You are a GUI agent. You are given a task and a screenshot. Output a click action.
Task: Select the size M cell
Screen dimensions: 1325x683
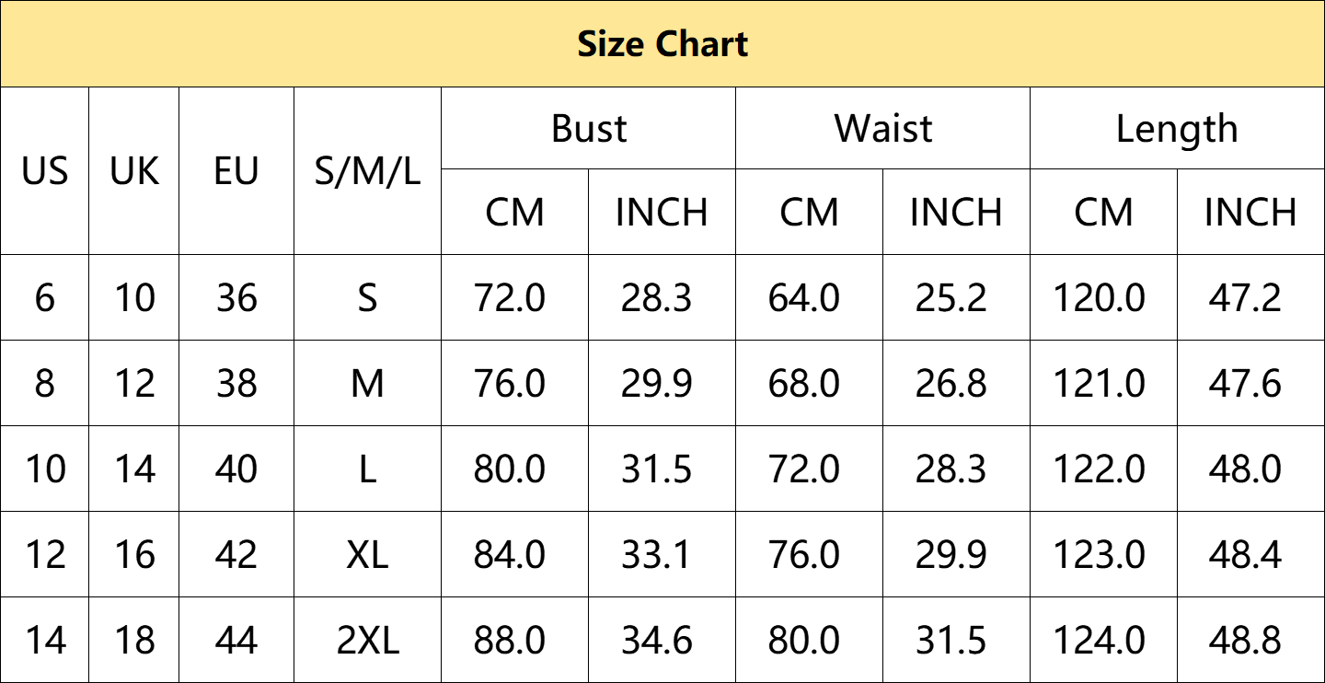pyautogui.click(x=367, y=383)
